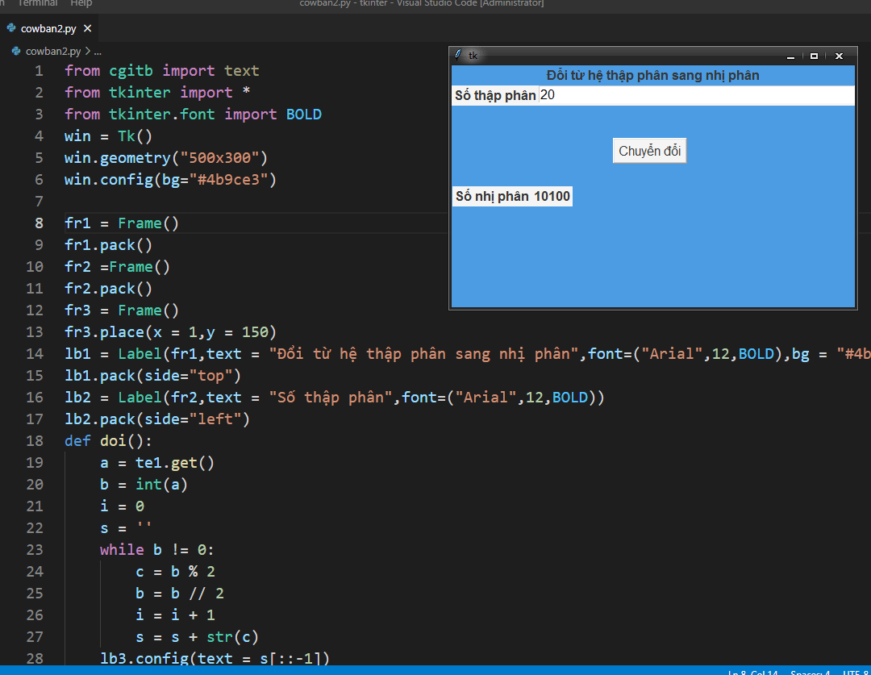Open Go to Line via Ln 8, Col 14
The height and width of the screenshot is (675, 871).
point(752,672)
